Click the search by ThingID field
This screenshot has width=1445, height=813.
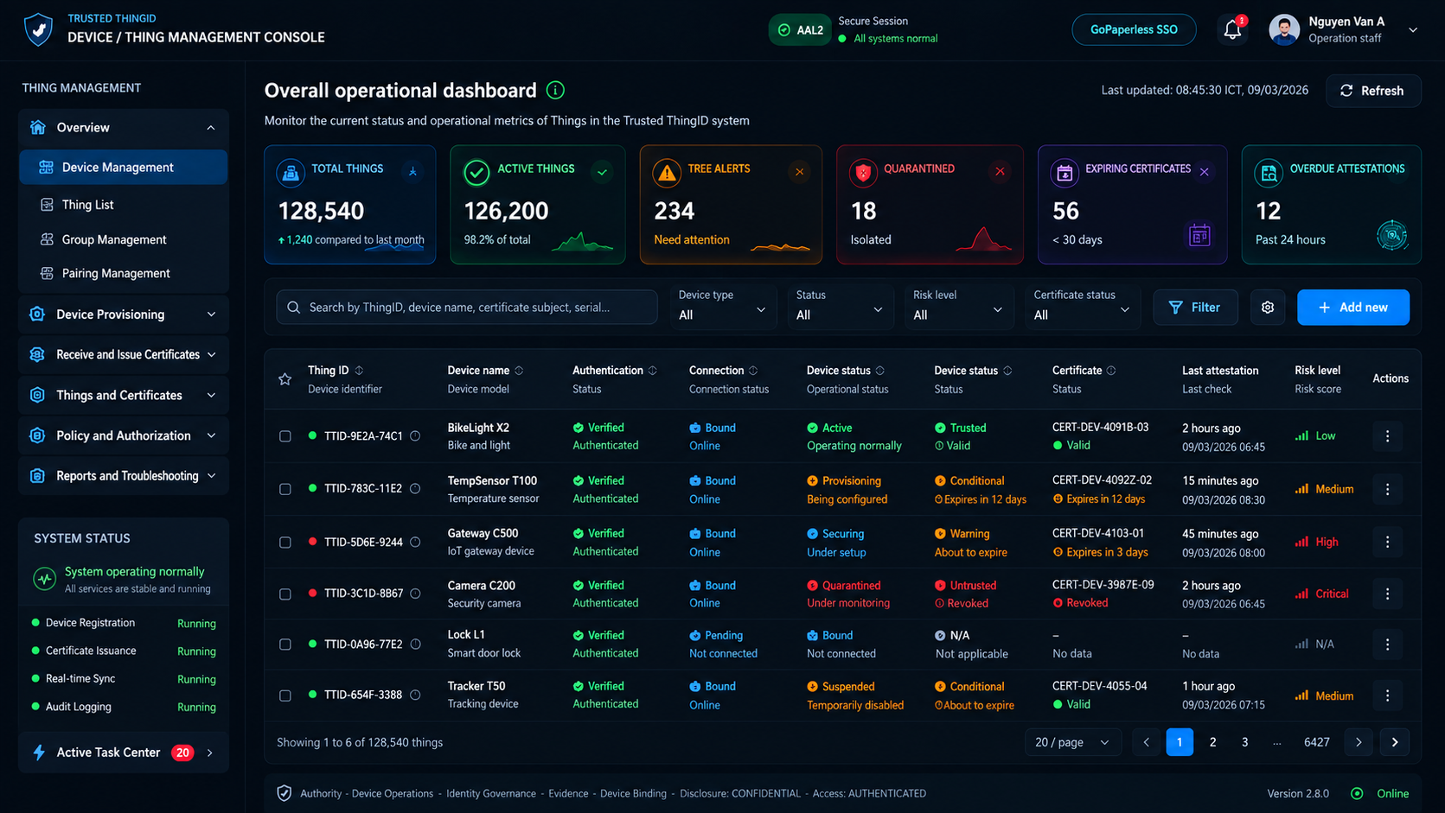coord(467,308)
